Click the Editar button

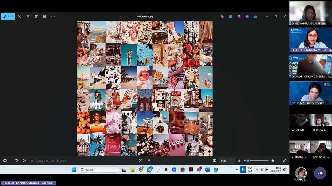pos(8,17)
